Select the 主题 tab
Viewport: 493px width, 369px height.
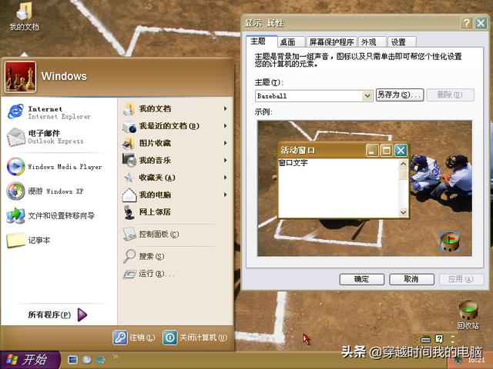click(x=261, y=41)
